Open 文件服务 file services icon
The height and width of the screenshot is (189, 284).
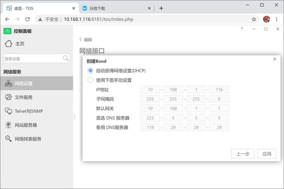(8, 97)
